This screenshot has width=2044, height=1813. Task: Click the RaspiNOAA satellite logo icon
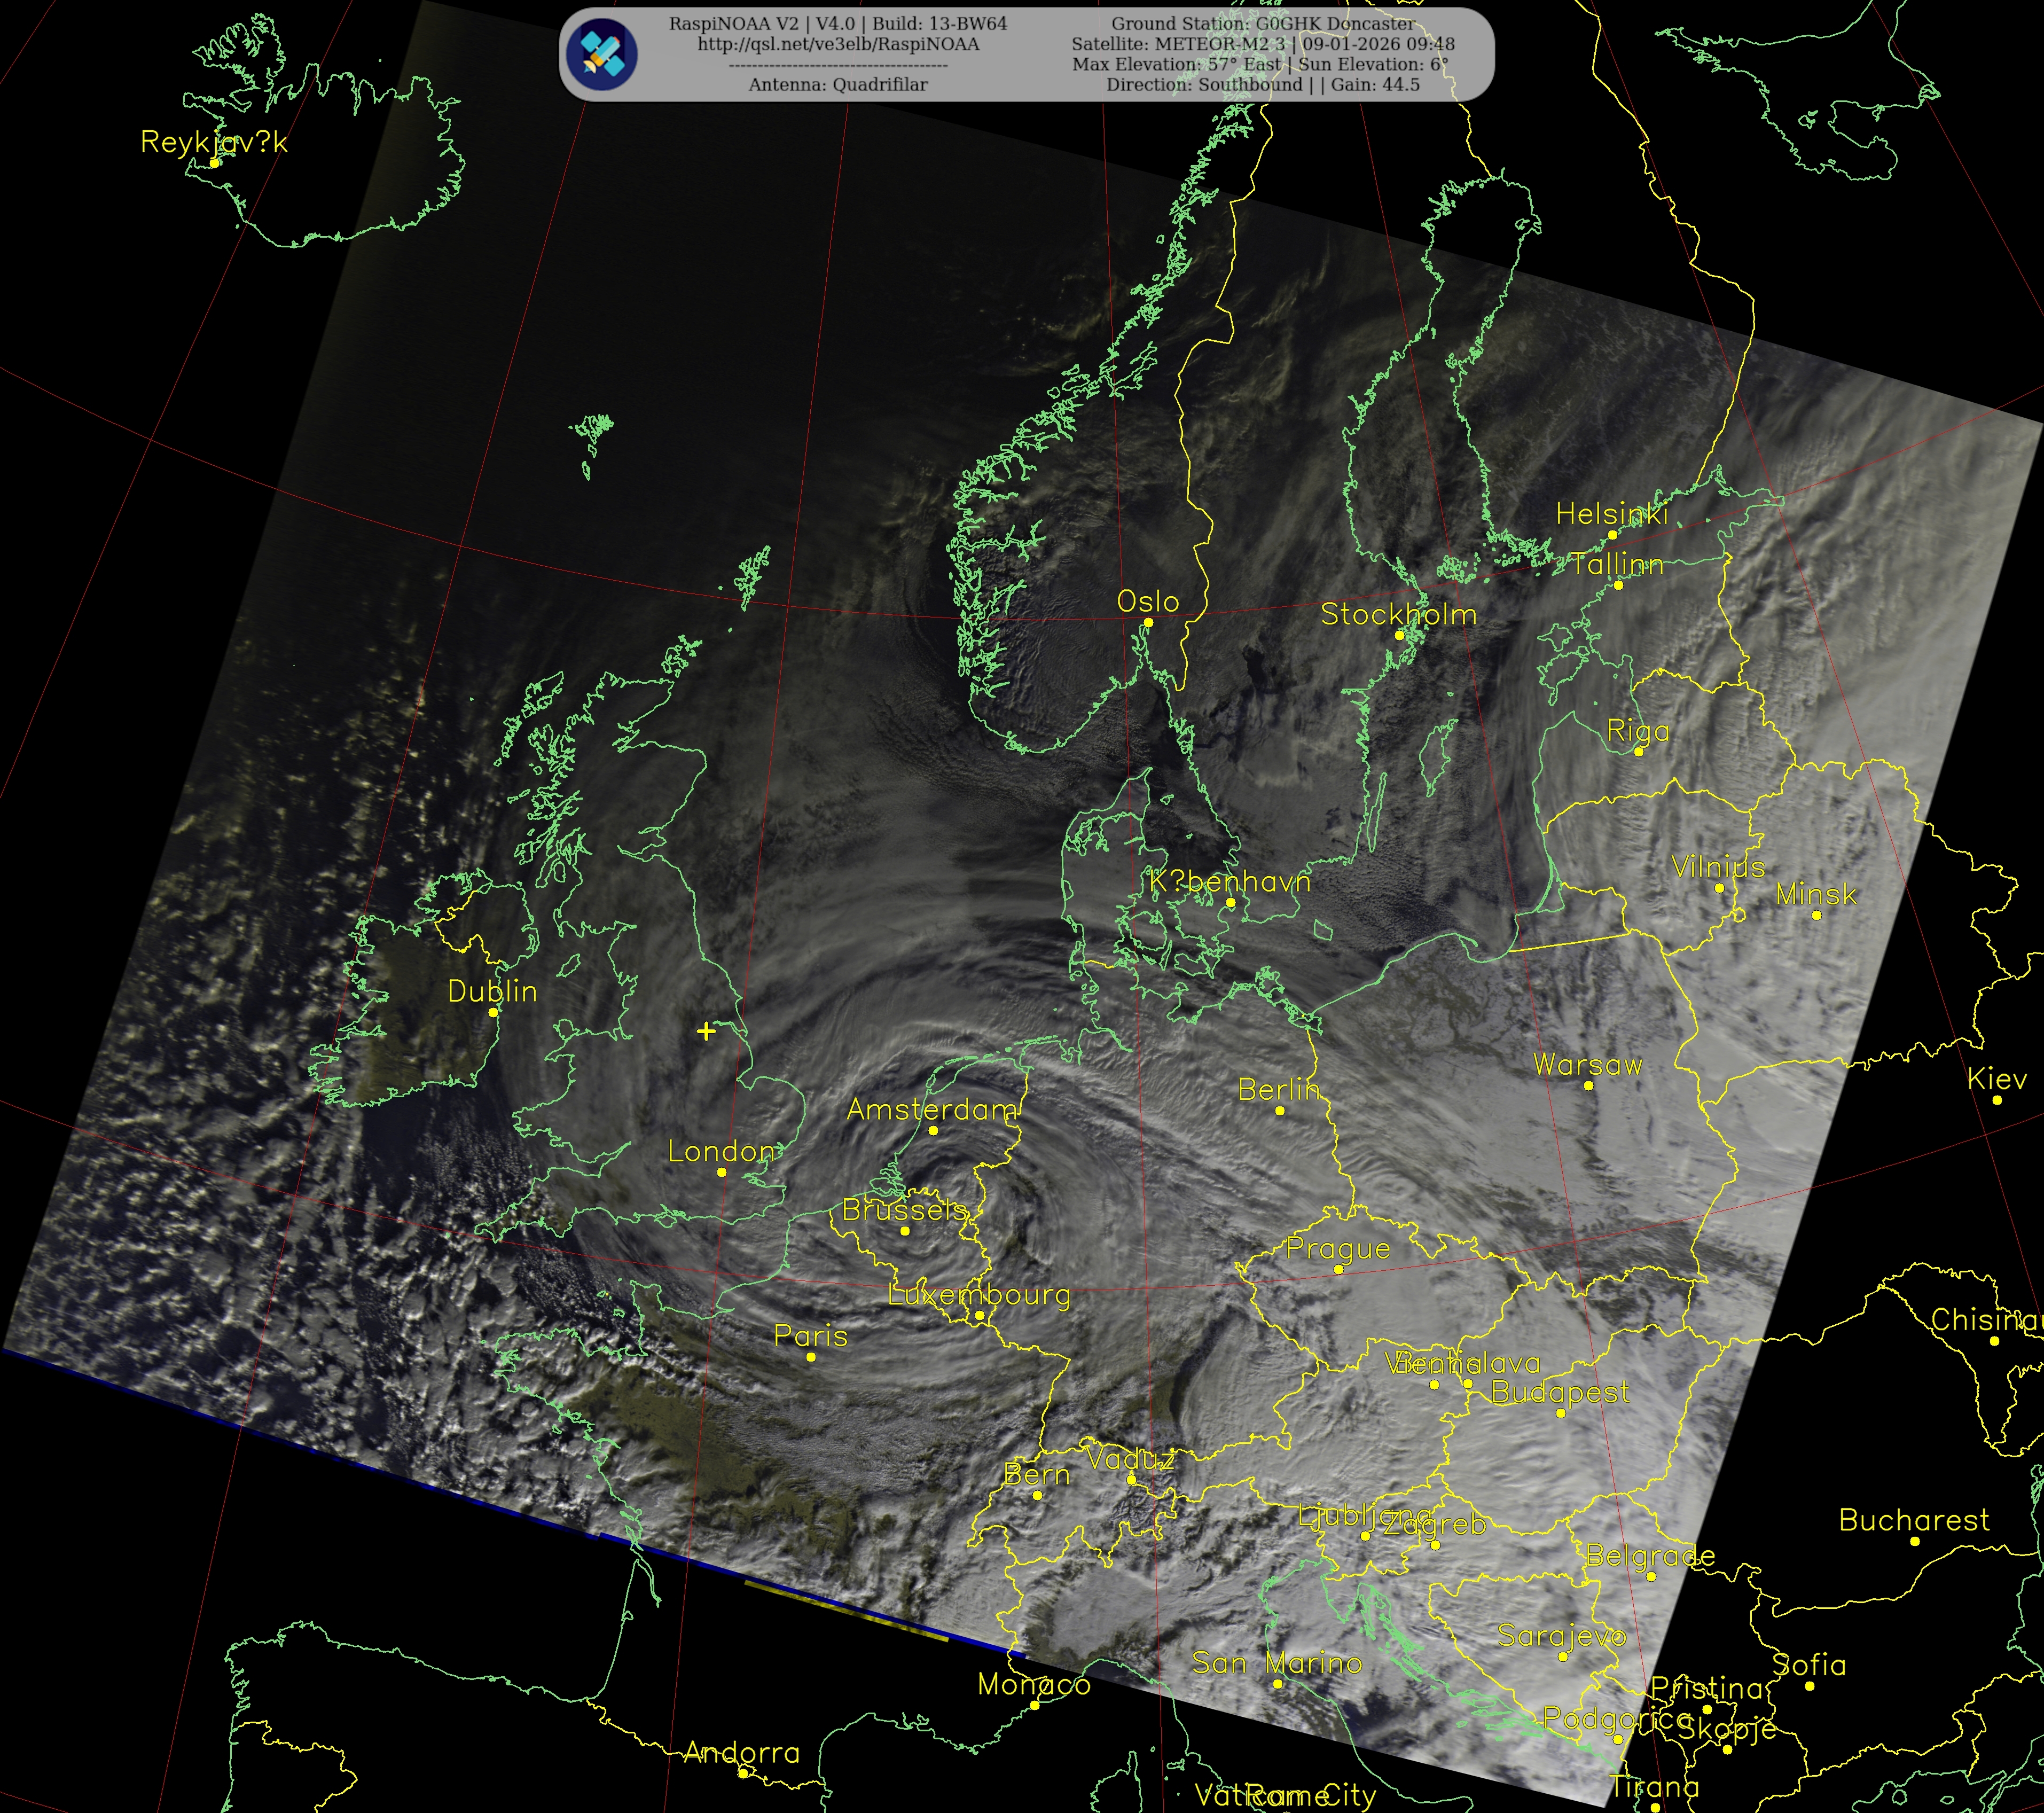pos(601,55)
